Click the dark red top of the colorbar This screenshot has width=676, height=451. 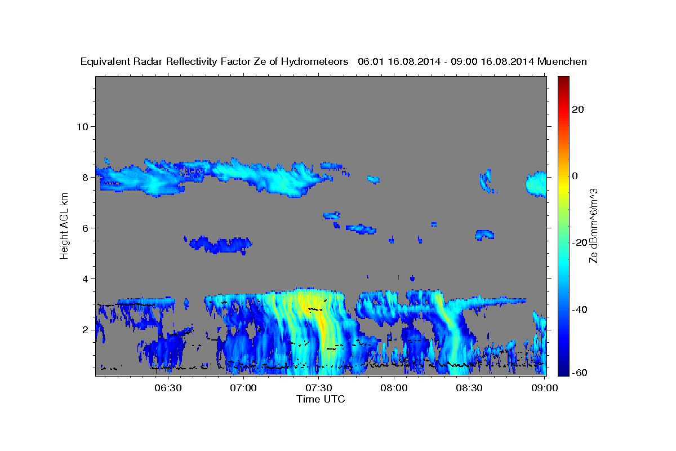(563, 81)
